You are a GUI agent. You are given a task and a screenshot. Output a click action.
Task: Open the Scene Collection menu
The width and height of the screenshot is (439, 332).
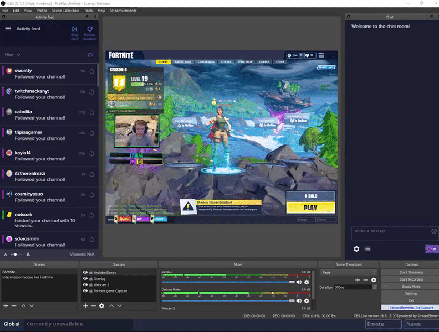coord(65,11)
